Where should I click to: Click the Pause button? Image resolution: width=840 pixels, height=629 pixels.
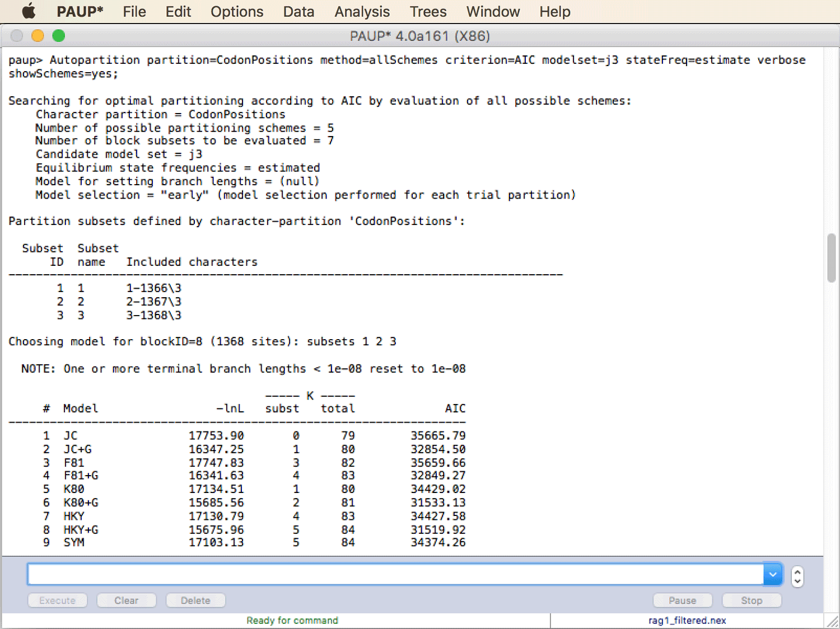[x=683, y=600]
